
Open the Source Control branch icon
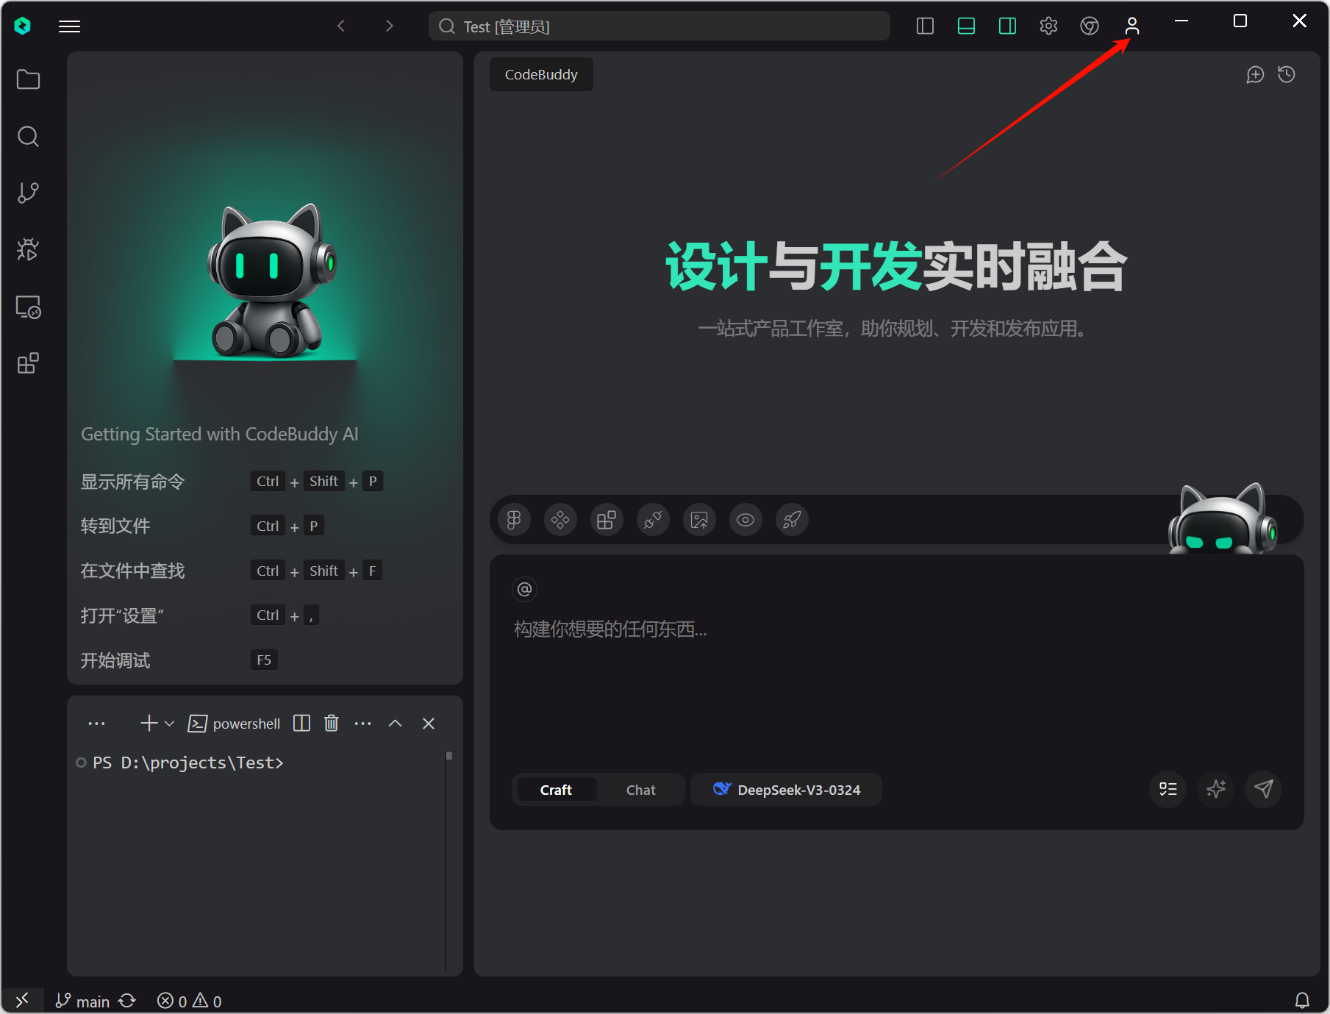[x=28, y=193]
